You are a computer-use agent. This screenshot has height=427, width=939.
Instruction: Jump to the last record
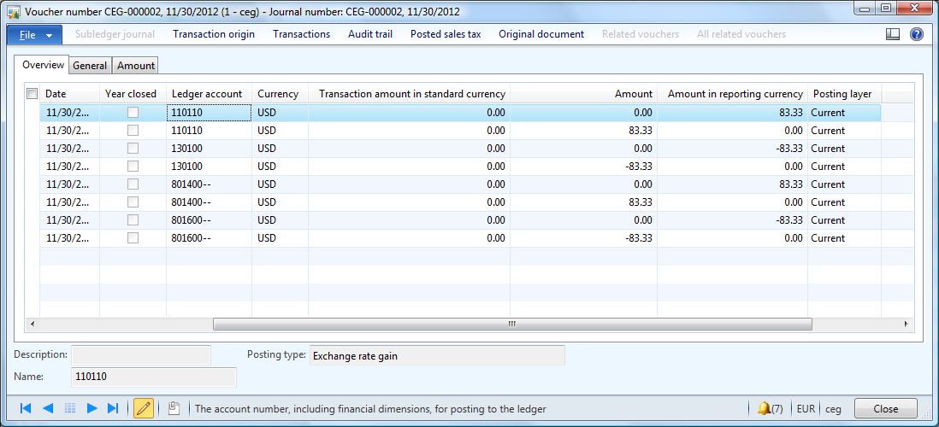[113, 408]
